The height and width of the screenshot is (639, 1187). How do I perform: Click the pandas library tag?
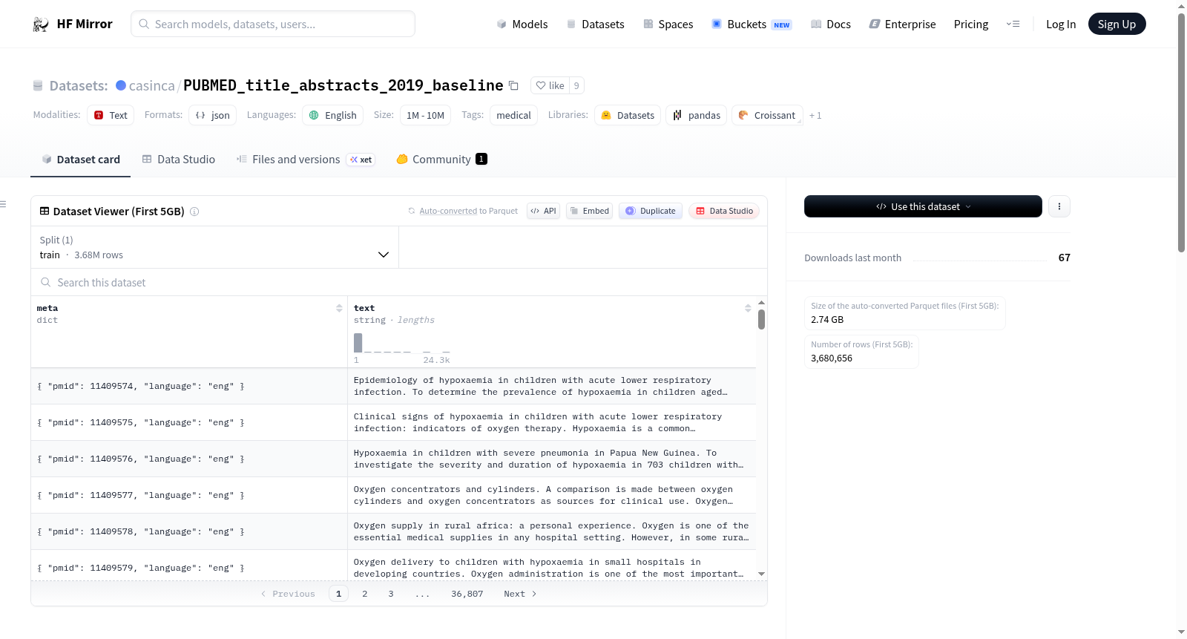point(697,115)
